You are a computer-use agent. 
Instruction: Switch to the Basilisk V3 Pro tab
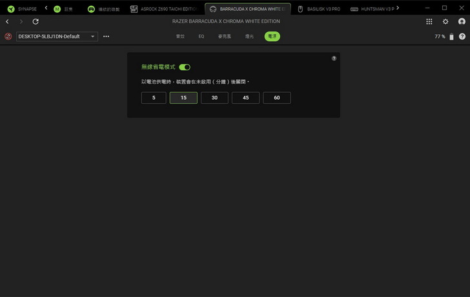pos(319,9)
